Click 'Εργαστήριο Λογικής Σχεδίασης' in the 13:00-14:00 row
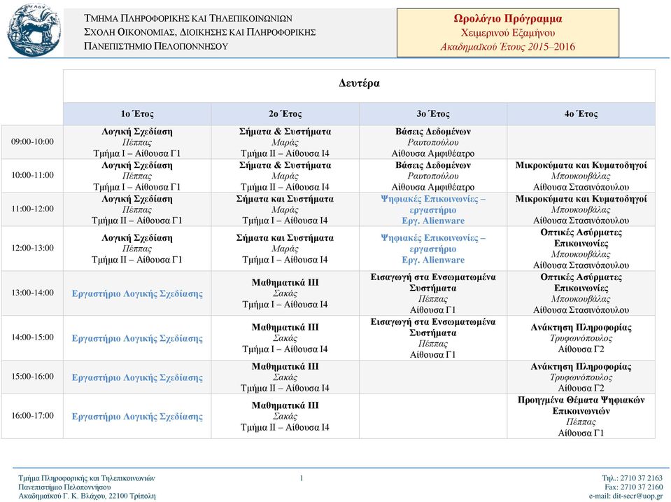The width and height of the screenshot is (671, 502). coord(137,293)
